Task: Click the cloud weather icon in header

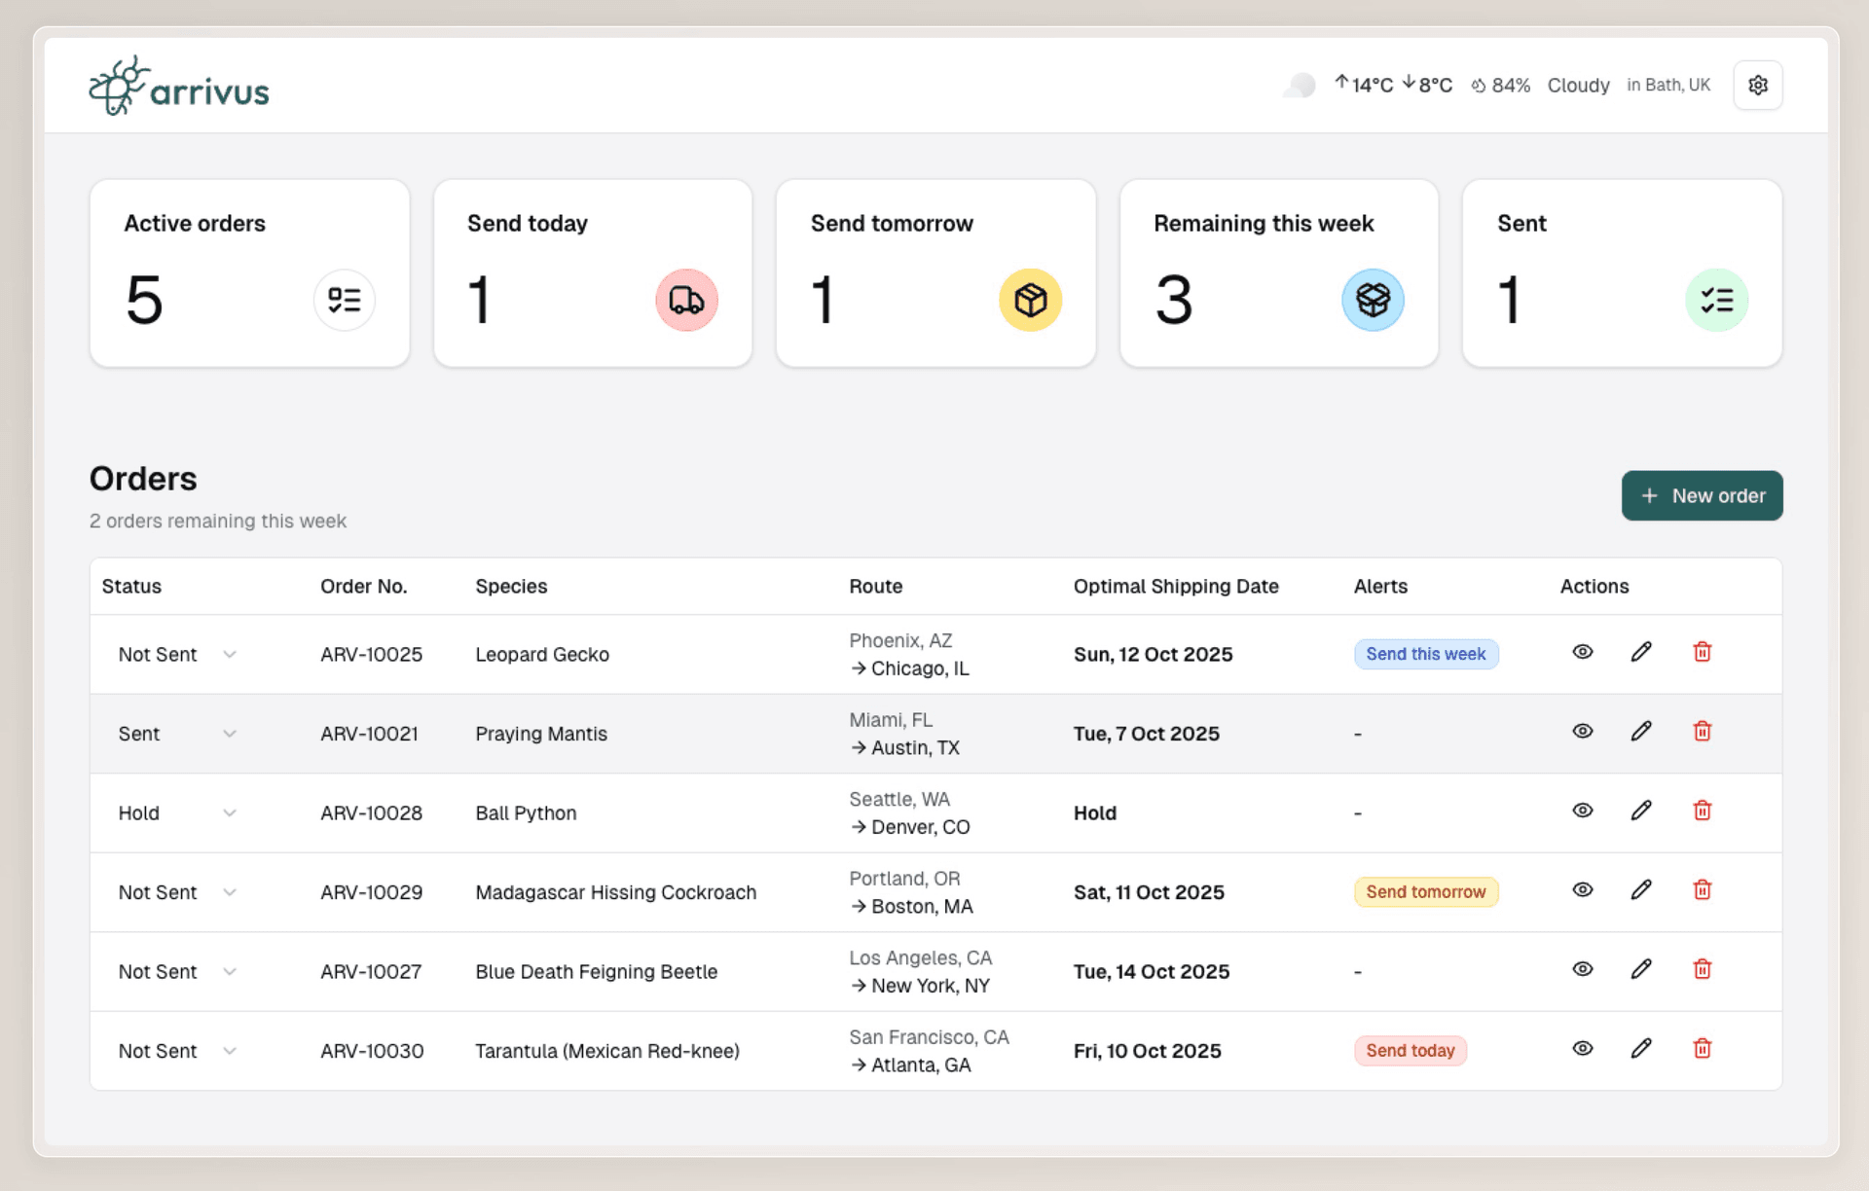Action: (1298, 86)
